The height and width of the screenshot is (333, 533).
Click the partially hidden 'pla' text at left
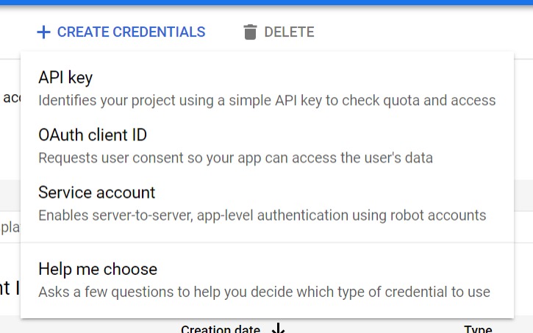[10, 227]
